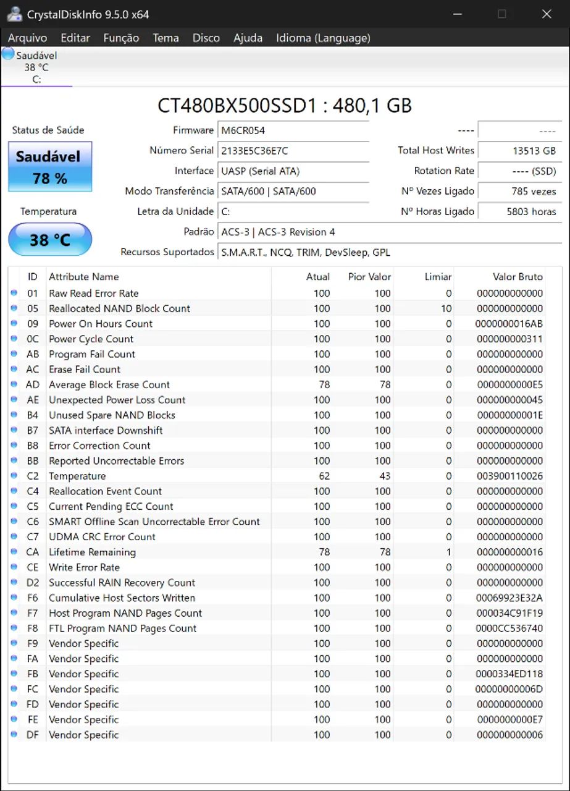
Task: Click the transfer mode field SATA/600 | SATA/600
Action: [294, 192]
